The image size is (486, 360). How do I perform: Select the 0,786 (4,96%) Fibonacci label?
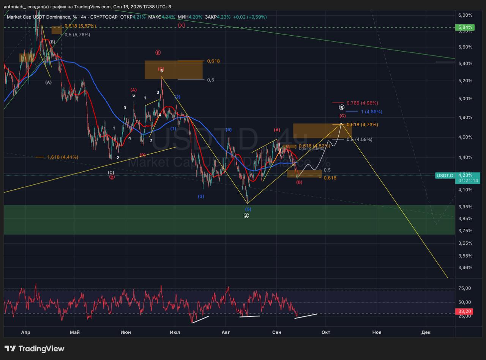click(362, 103)
